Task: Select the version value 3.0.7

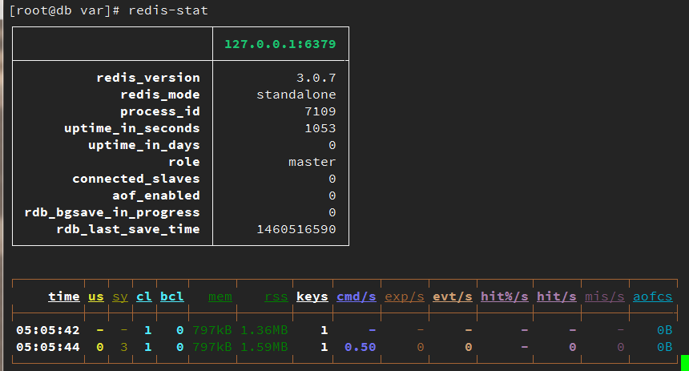Action: coord(316,78)
